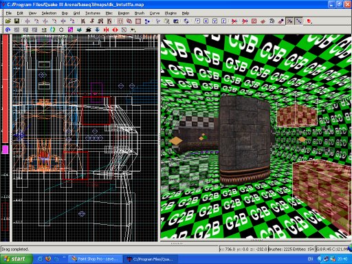The height and width of the screenshot is (264, 352).
Task: Rotate the selection around the y-axis
Action: (54, 21)
